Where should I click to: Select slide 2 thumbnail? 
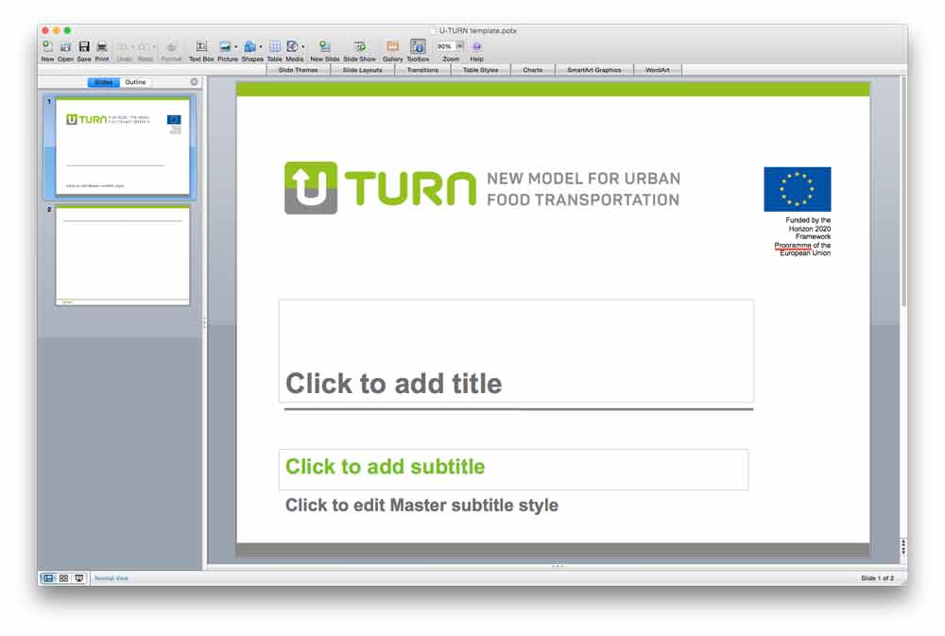122,255
